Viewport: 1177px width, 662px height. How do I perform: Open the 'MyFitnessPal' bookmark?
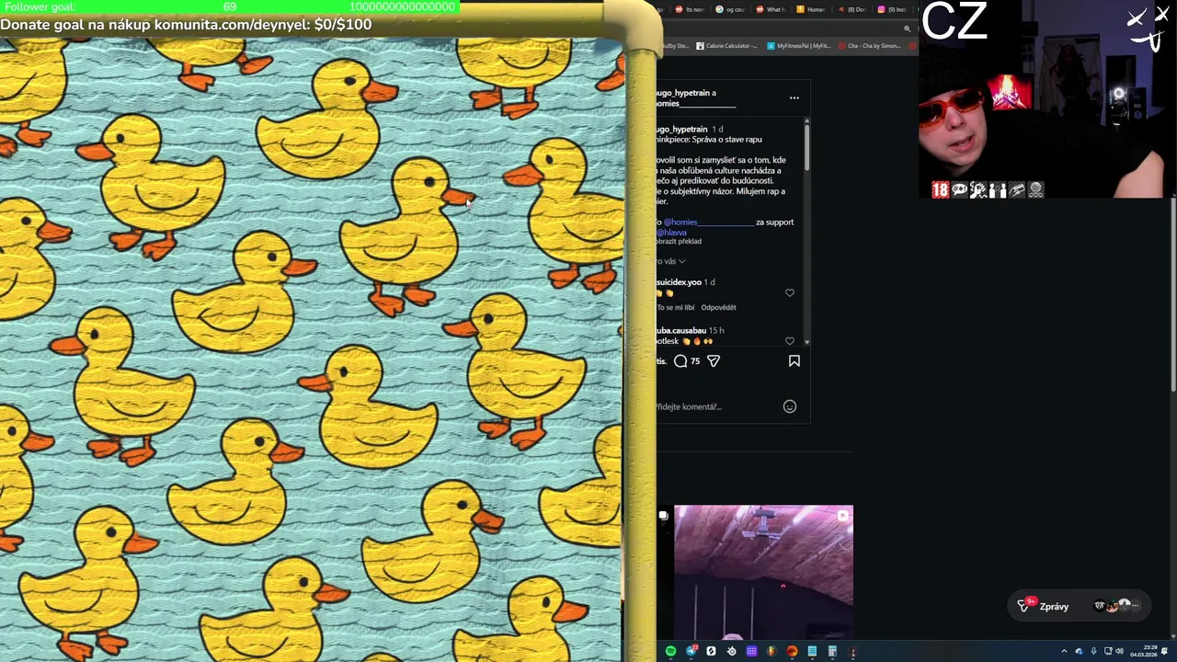799,46
